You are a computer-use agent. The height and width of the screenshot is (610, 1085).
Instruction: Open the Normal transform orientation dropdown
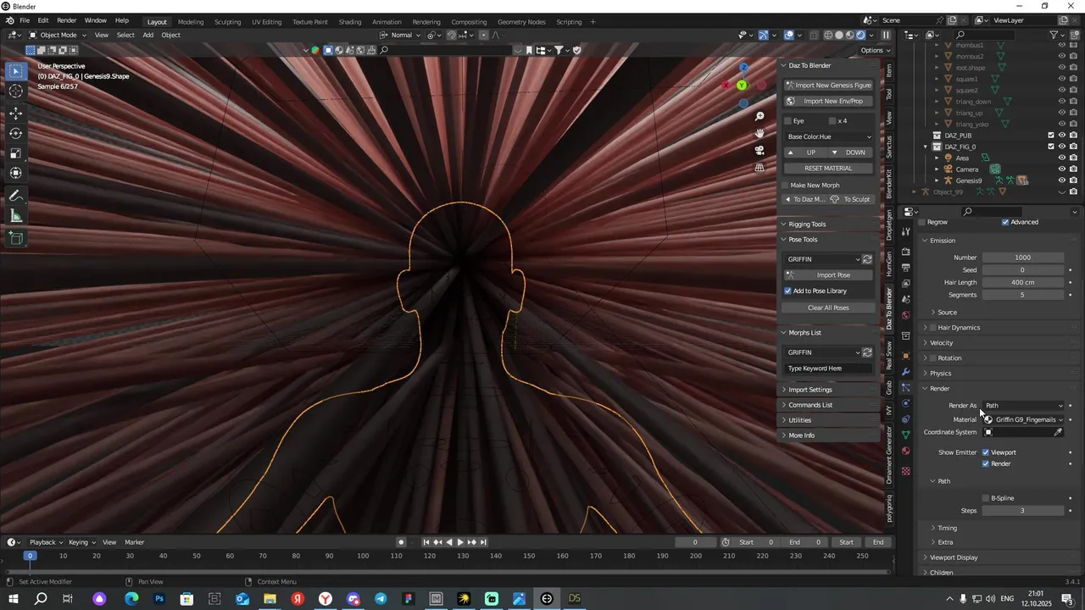[401, 35]
